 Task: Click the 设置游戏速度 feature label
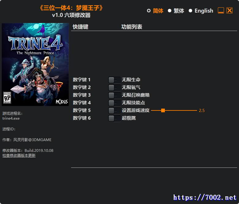pos(136,110)
